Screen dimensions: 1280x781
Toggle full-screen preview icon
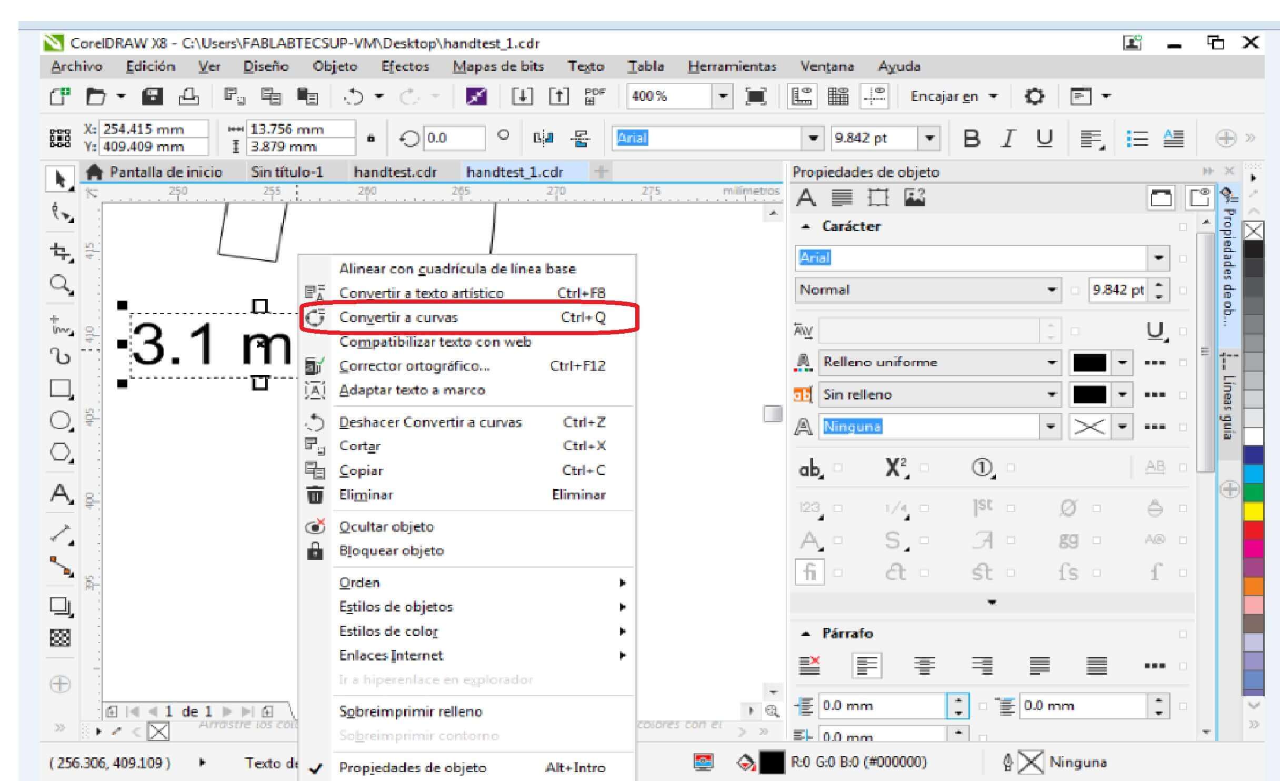point(756,96)
